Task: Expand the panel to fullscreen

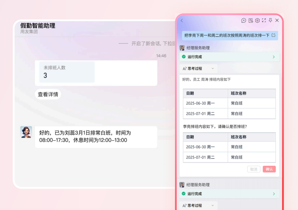Action: tap(264, 20)
